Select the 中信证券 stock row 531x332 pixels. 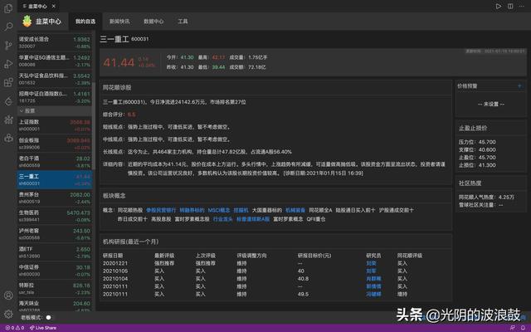click(55, 271)
